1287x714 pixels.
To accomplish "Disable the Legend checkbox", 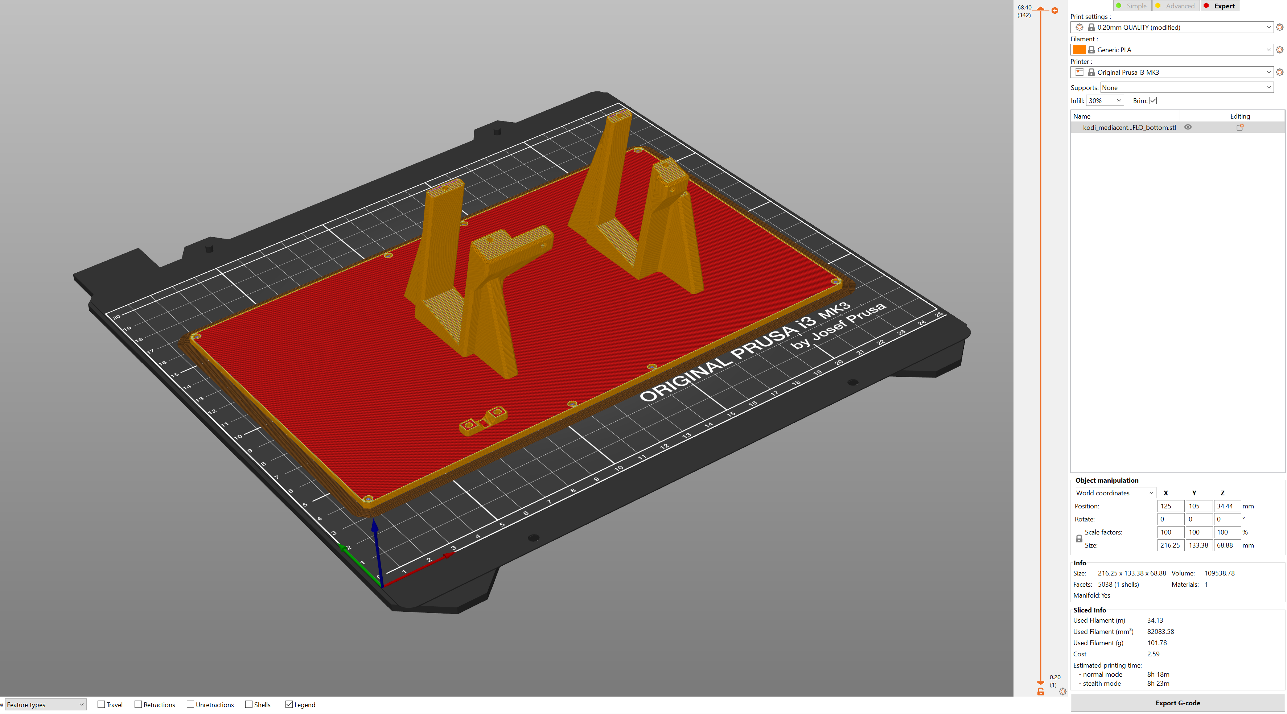I will pyautogui.click(x=289, y=704).
